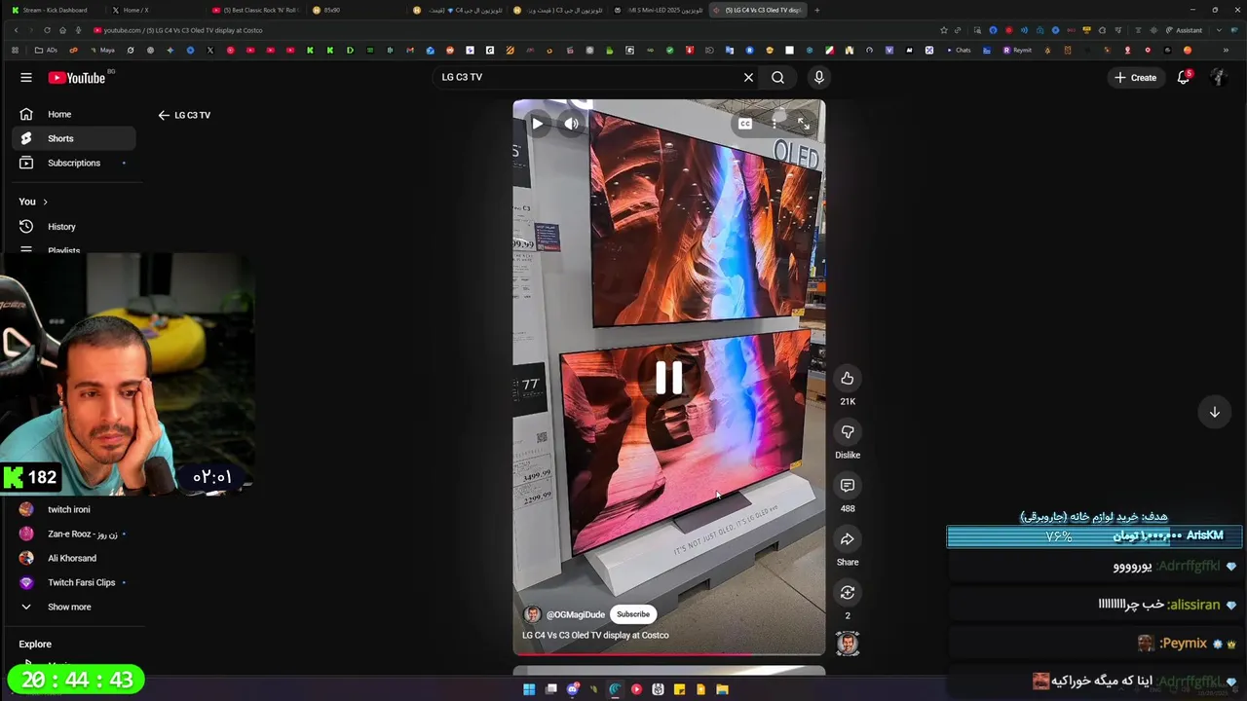
Task: Open Discord from the taskbar
Action: coord(572,689)
